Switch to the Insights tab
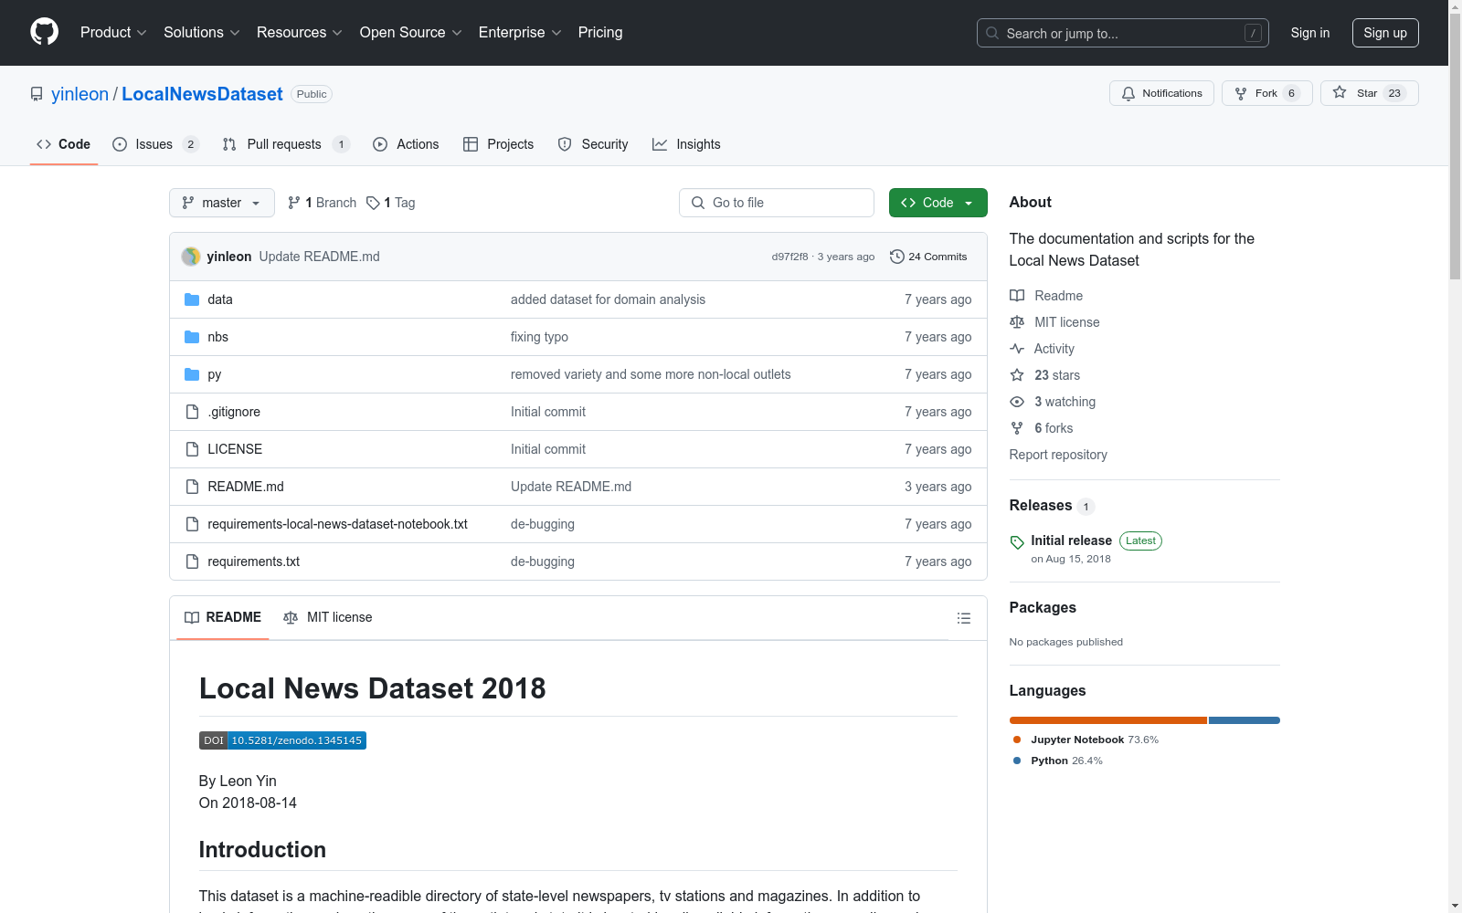Viewport: 1462px width, 913px height. [686, 144]
